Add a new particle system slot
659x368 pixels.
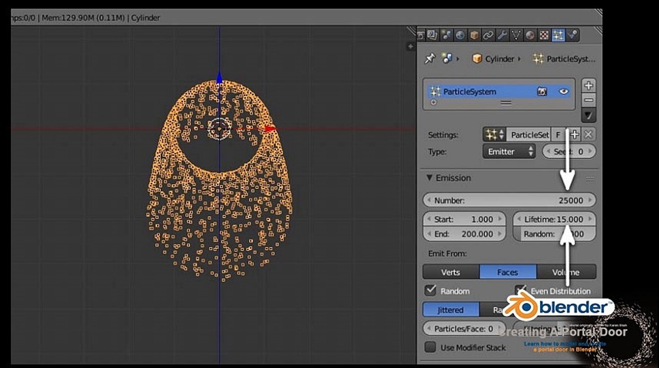589,85
